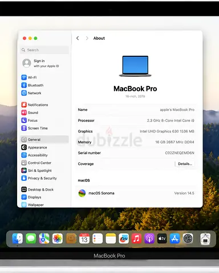219x273 pixels.
Task: Select Accessibility in the sidebar
Action: pyautogui.click(x=34, y=155)
